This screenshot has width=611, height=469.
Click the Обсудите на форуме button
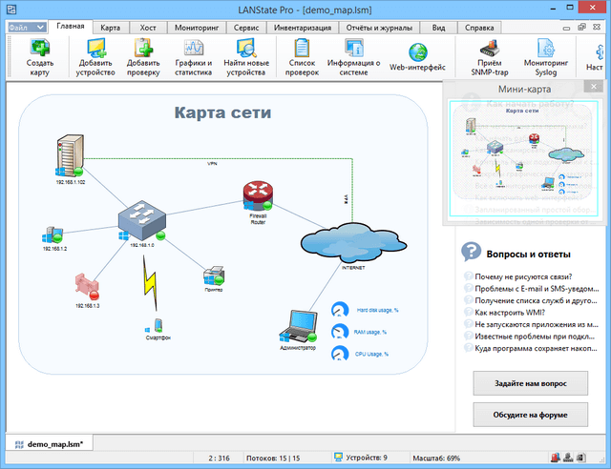[x=531, y=416]
